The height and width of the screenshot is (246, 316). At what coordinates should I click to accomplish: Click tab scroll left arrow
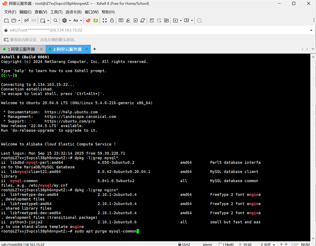[x=302, y=49]
